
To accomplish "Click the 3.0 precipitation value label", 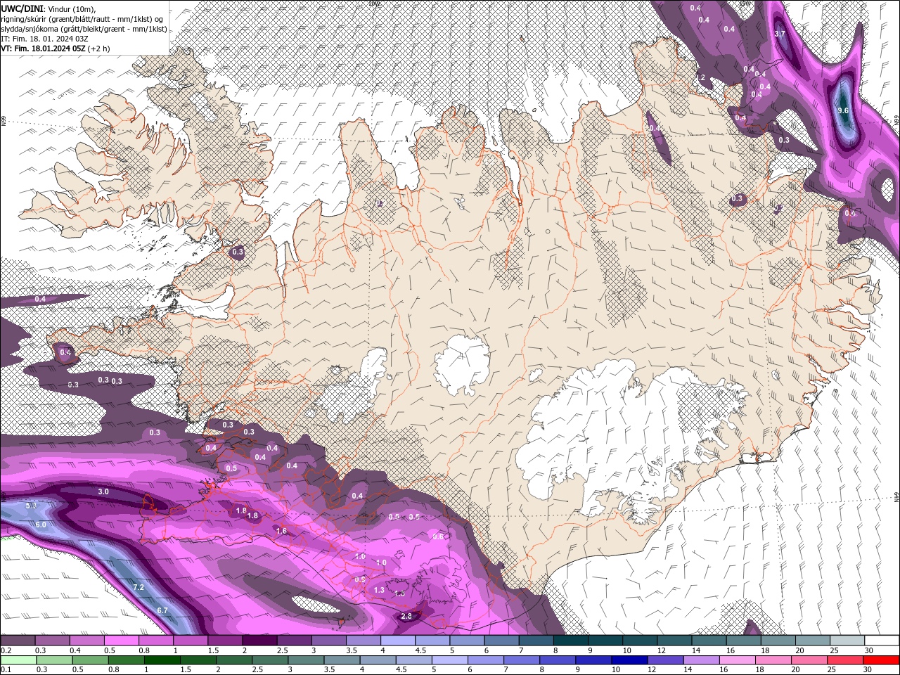I will pyautogui.click(x=103, y=491).
